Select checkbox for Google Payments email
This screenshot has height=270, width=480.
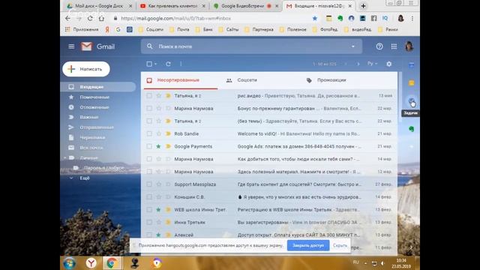pyautogui.click(x=149, y=146)
